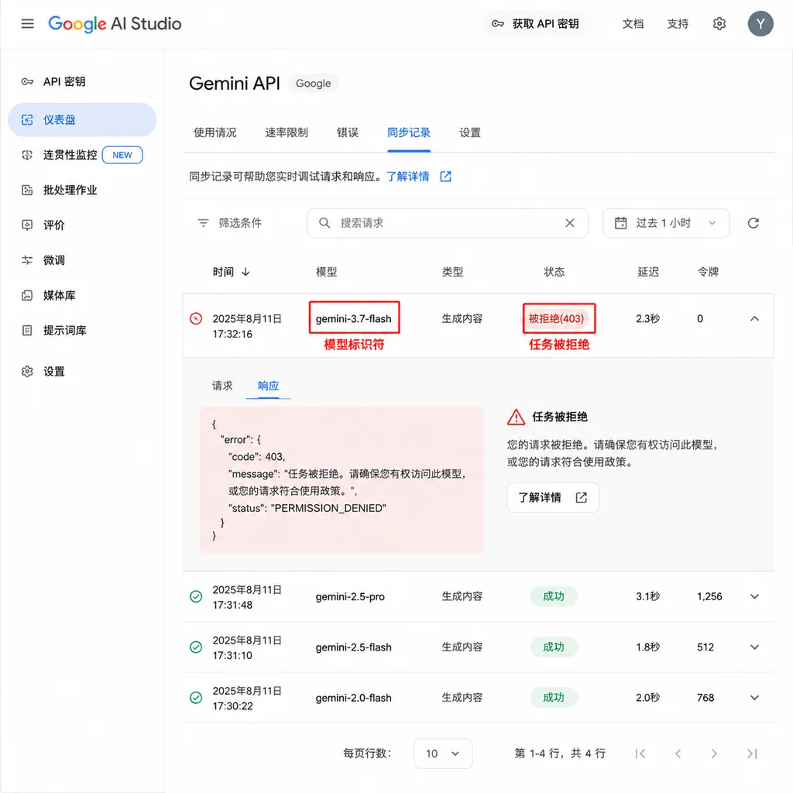Click the sort arrow next to 时间
Screen dimensions: 793x793
pyautogui.click(x=245, y=272)
